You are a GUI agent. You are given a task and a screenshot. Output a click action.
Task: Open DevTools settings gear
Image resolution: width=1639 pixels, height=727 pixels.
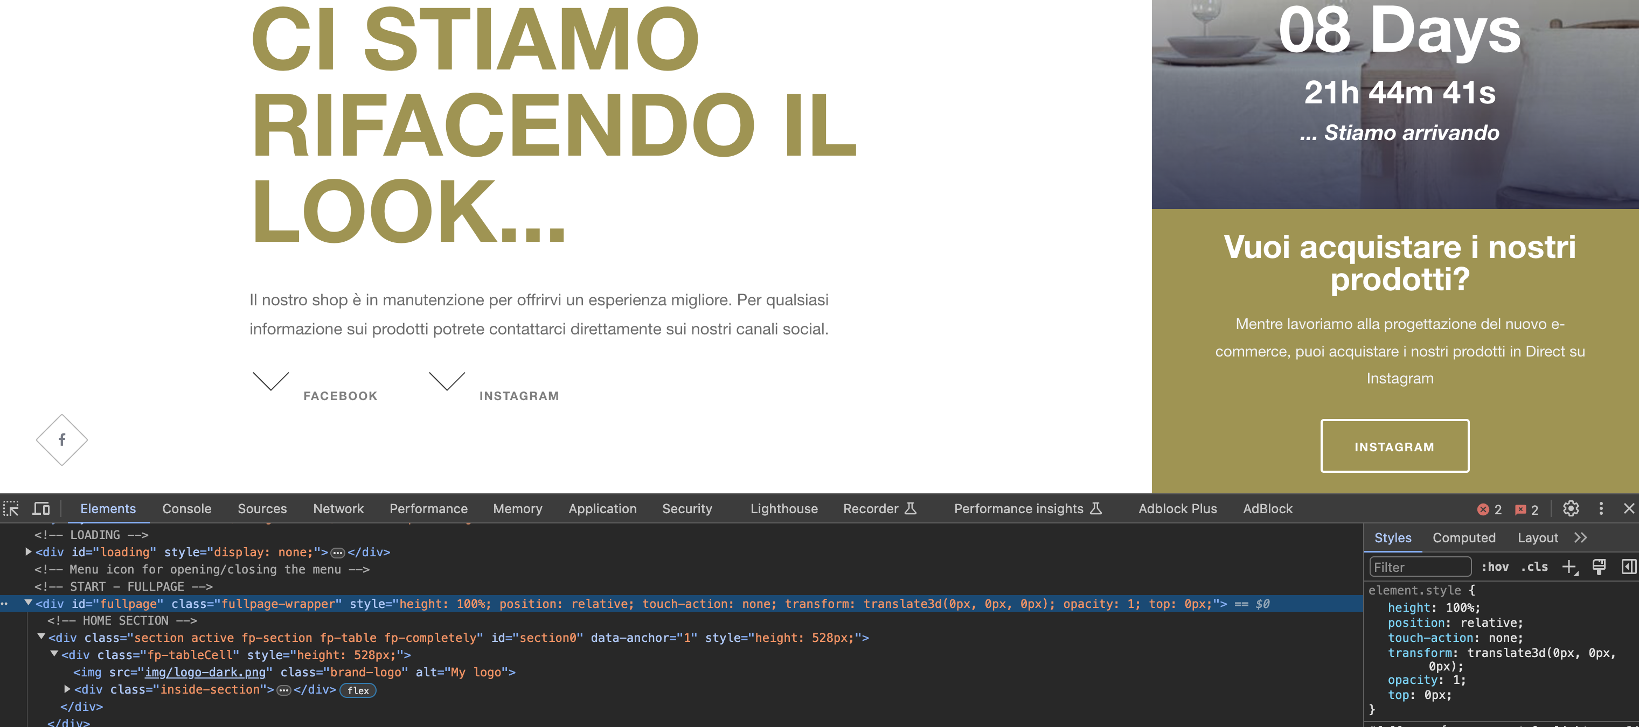[x=1571, y=509]
